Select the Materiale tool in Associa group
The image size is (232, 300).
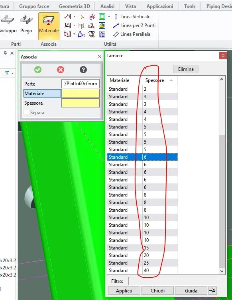(49, 26)
